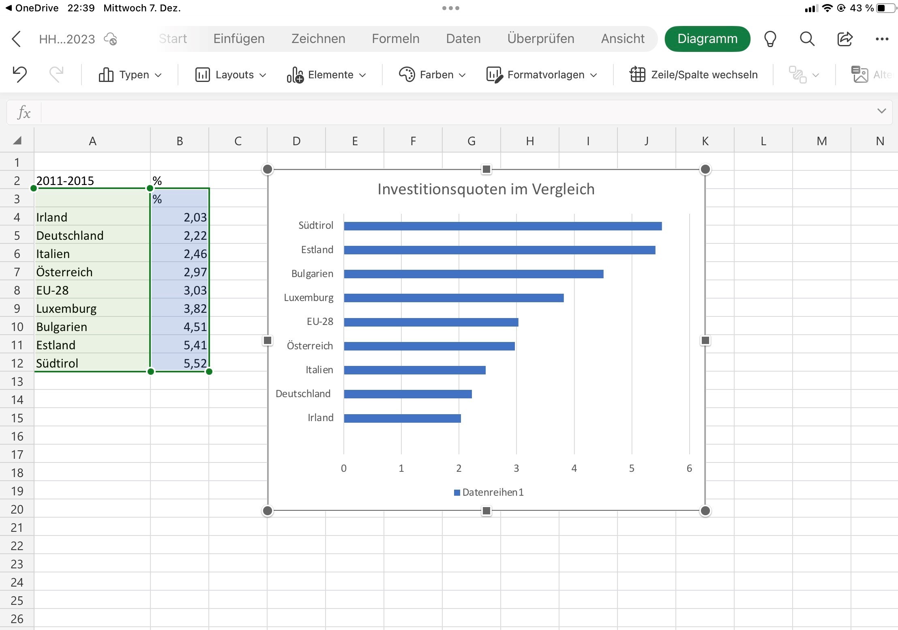This screenshot has width=898, height=630.
Task: Select cell with value 3,03
Action: (180, 290)
